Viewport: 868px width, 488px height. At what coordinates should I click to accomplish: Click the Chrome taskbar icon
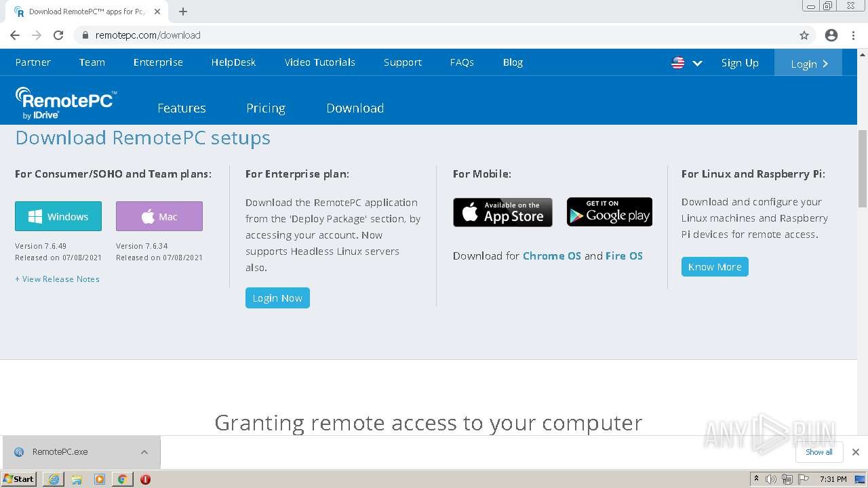(122, 479)
